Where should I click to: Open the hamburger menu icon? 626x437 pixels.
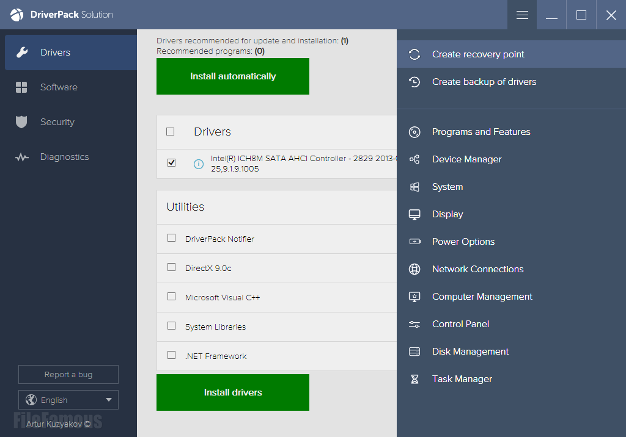pyautogui.click(x=522, y=15)
